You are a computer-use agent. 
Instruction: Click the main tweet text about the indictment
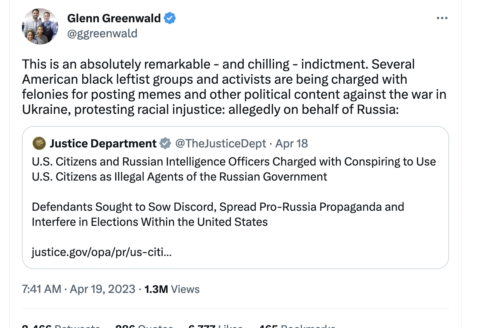tap(234, 87)
